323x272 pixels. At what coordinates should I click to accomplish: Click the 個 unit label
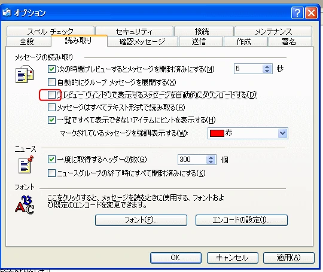point(224,160)
